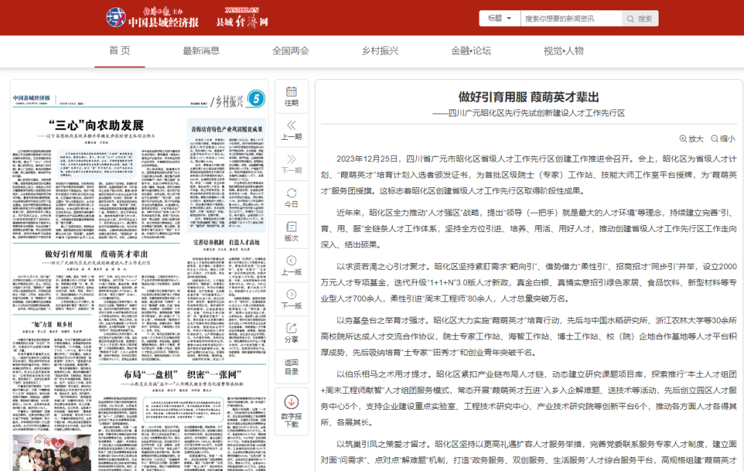Click the photo in the newspaper page
744x471 pixels.
(x=52, y=452)
